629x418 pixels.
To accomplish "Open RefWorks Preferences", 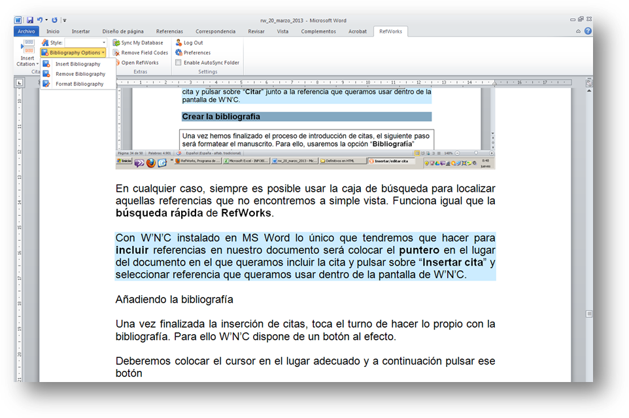I will click(x=193, y=52).
